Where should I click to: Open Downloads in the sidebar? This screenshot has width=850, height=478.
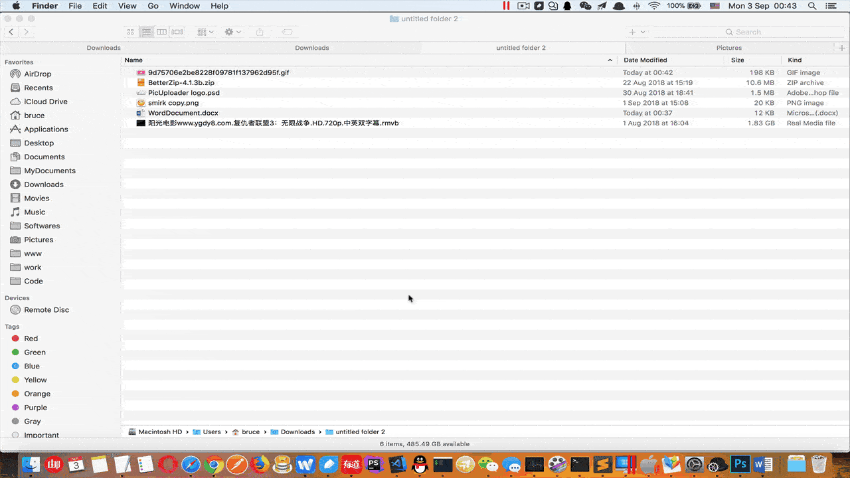(43, 185)
